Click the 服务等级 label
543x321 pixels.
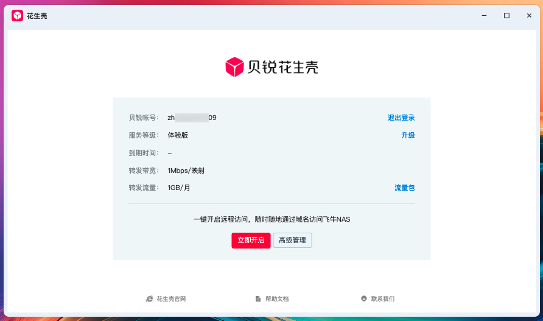(144, 135)
